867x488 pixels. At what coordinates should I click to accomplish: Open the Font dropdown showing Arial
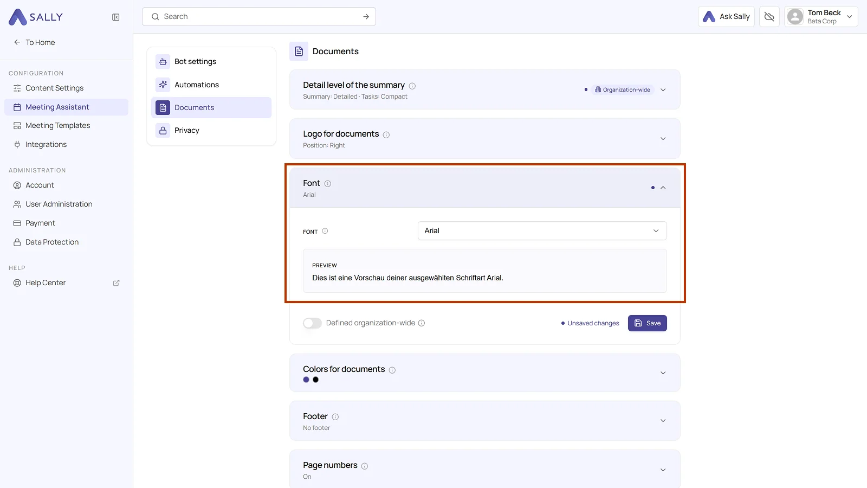click(542, 231)
